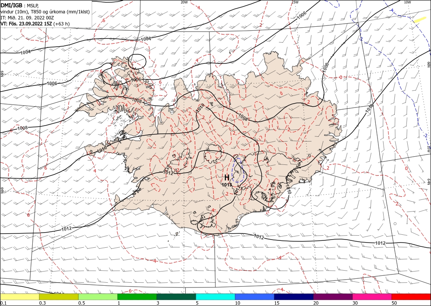Click the small closed isobar circle over Westfjords

[137, 61]
